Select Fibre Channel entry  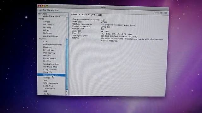pos(50,58)
